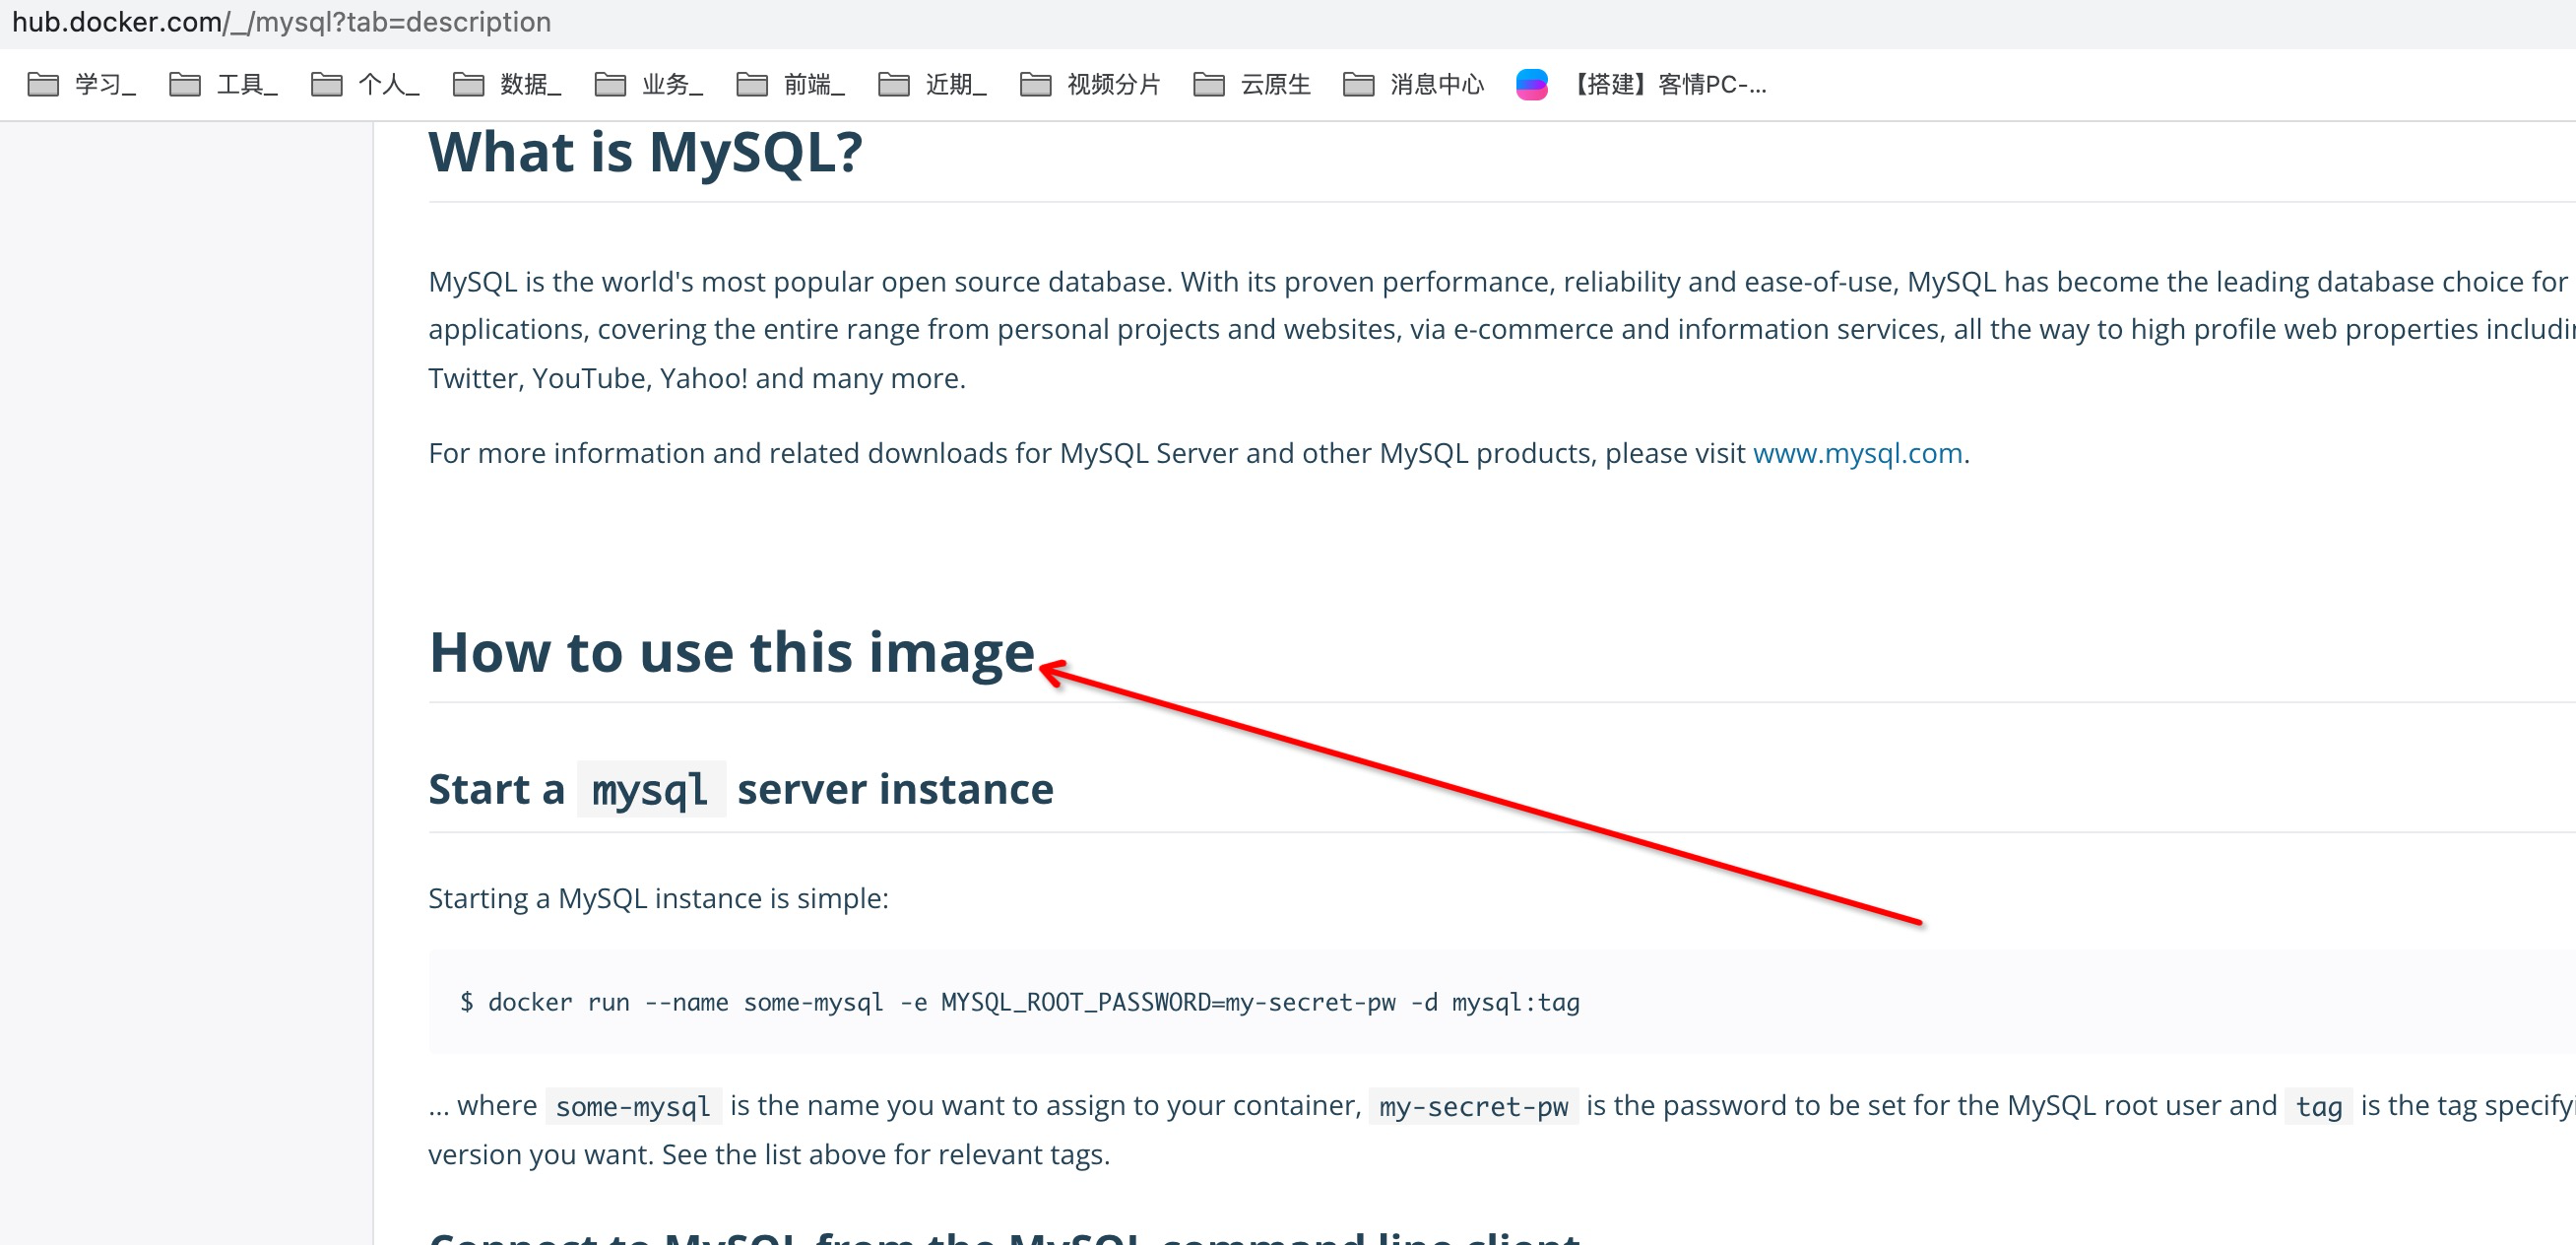The width and height of the screenshot is (2576, 1245).
Task: Click the 'How to use this image' heading
Action: coord(732,653)
